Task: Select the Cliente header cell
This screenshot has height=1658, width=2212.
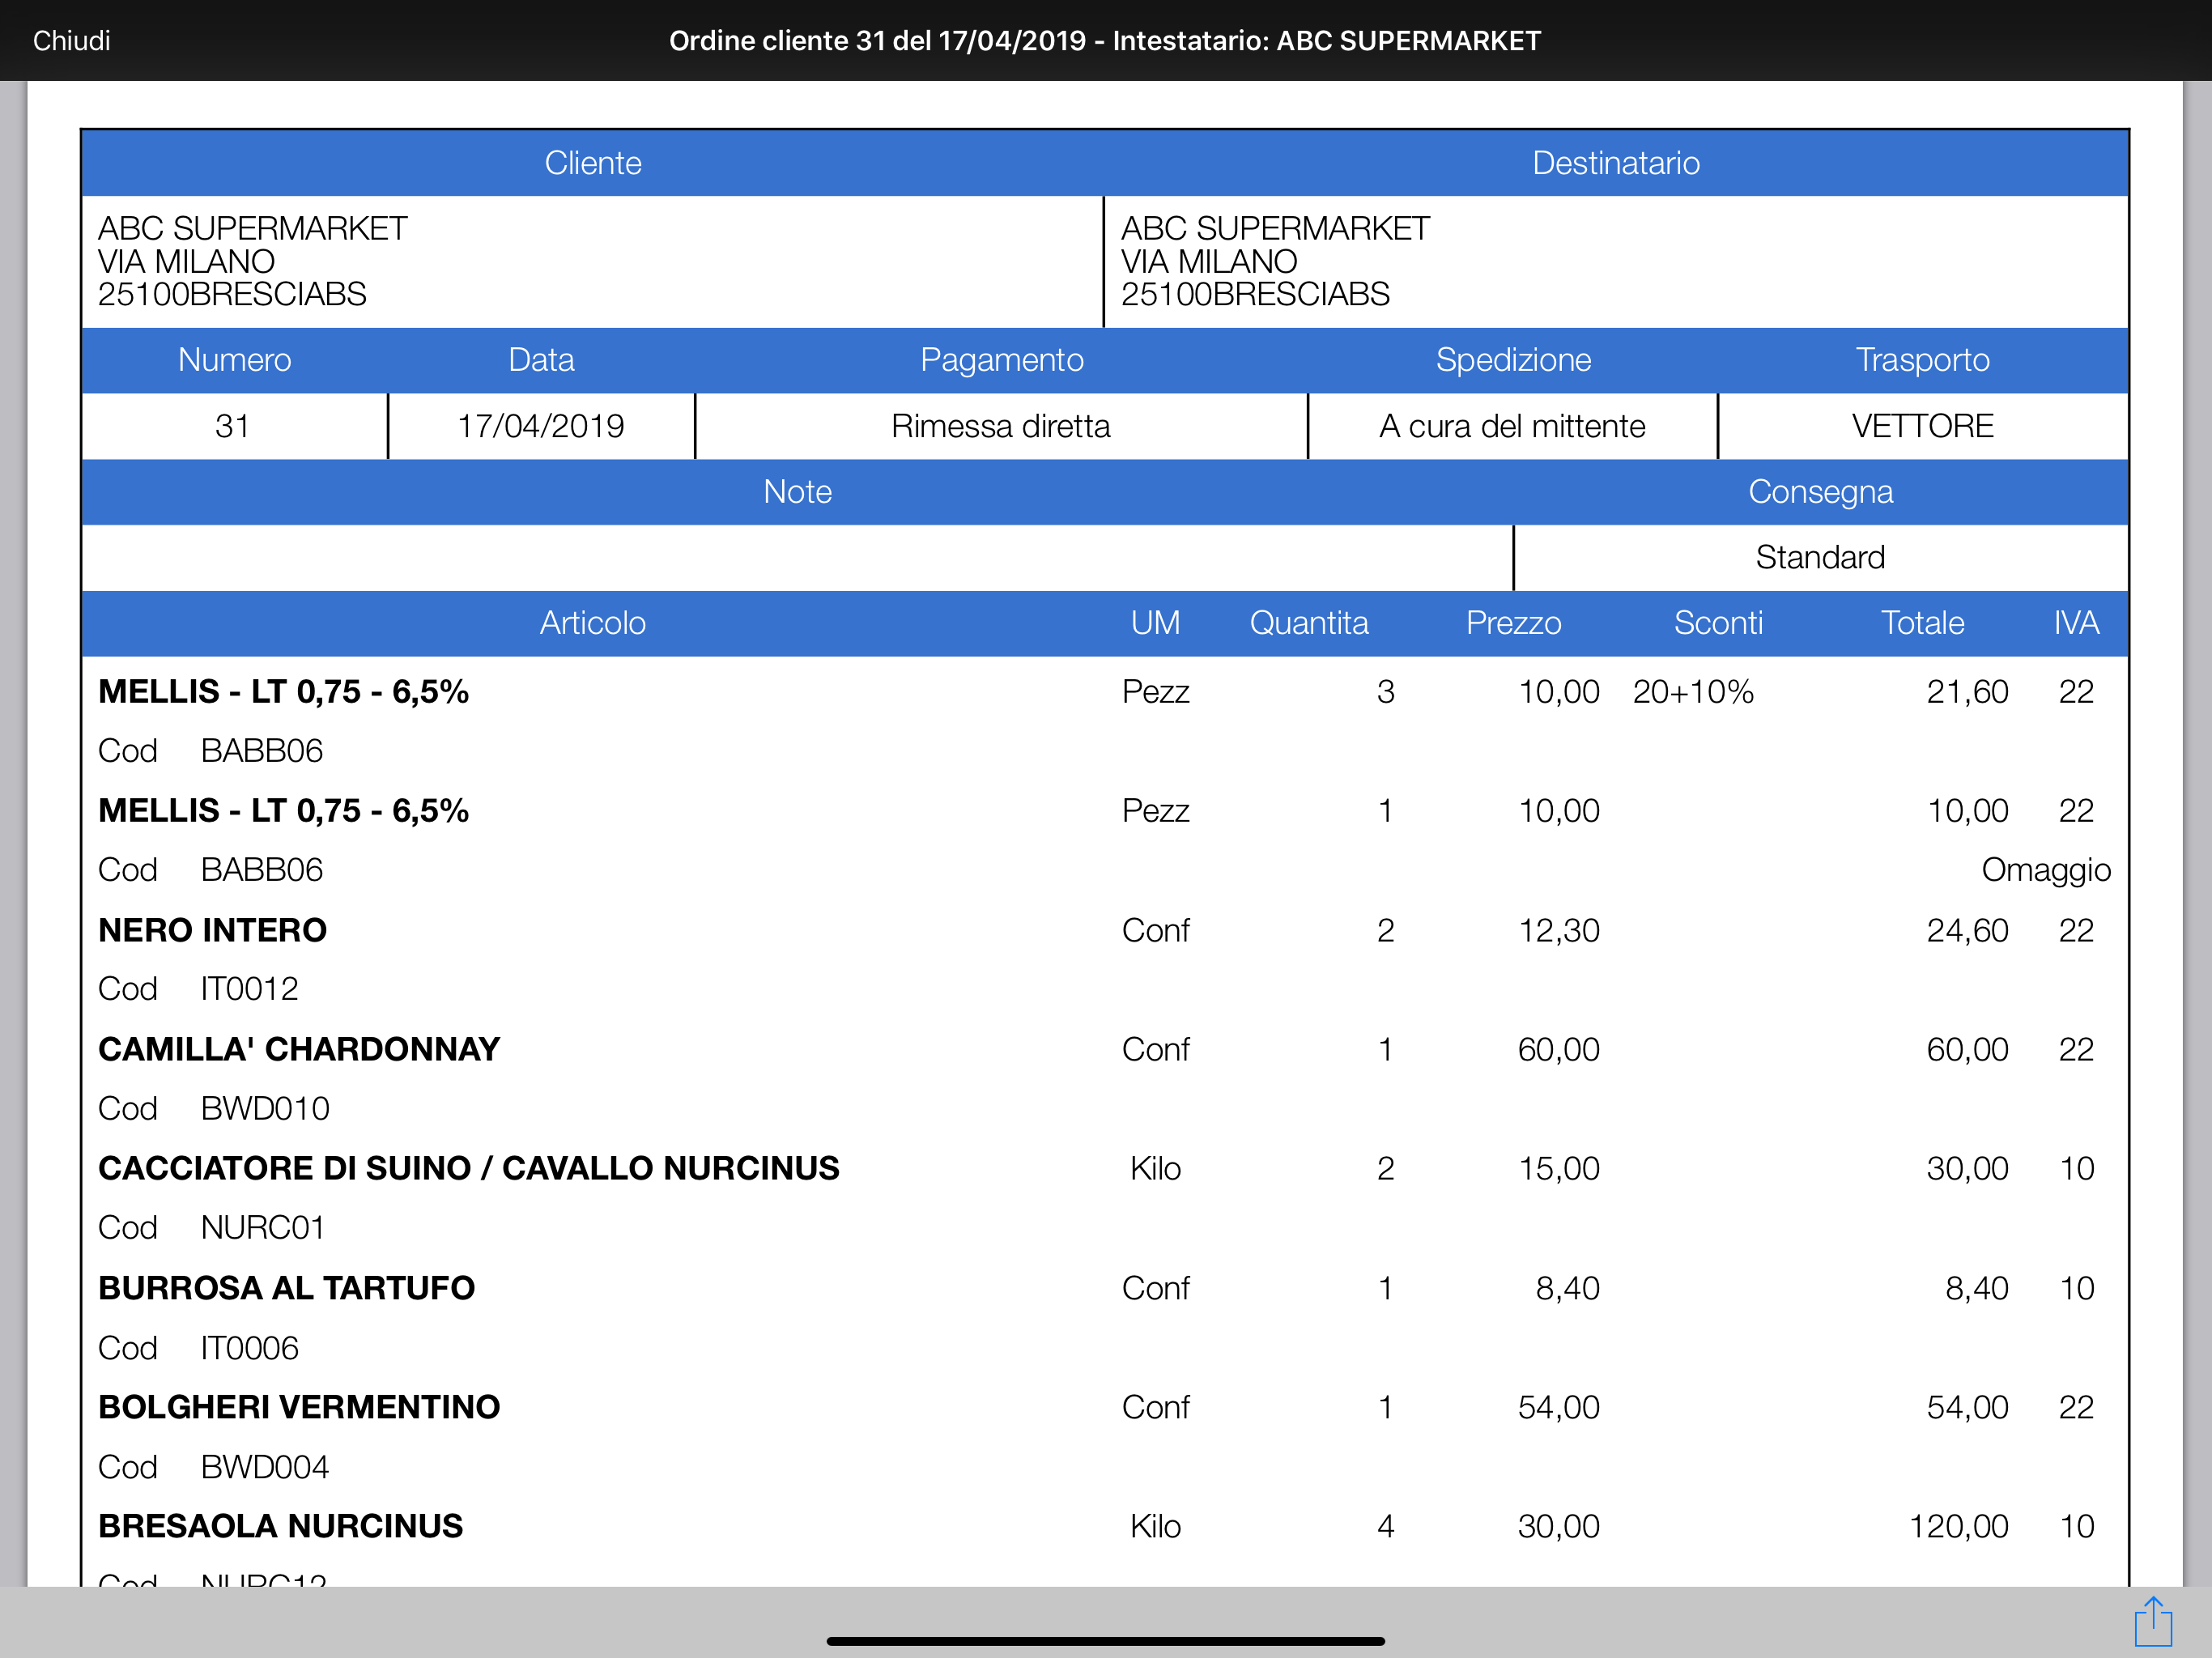Action: point(593,163)
